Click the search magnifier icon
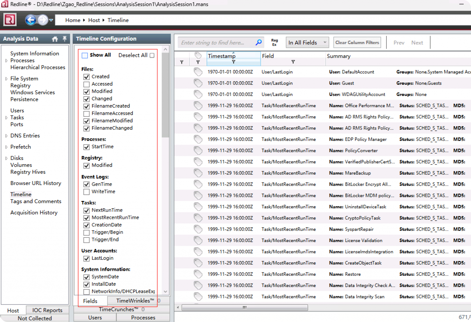This screenshot has width=471, height=322. pyautogui.click(x=259, y=42)
